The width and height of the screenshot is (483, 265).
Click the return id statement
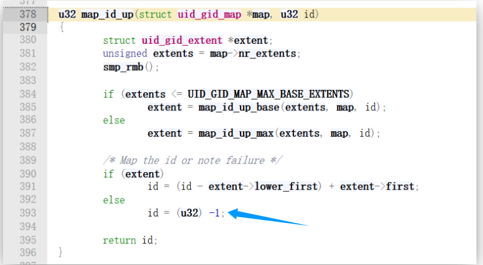(x=130, y=240)
